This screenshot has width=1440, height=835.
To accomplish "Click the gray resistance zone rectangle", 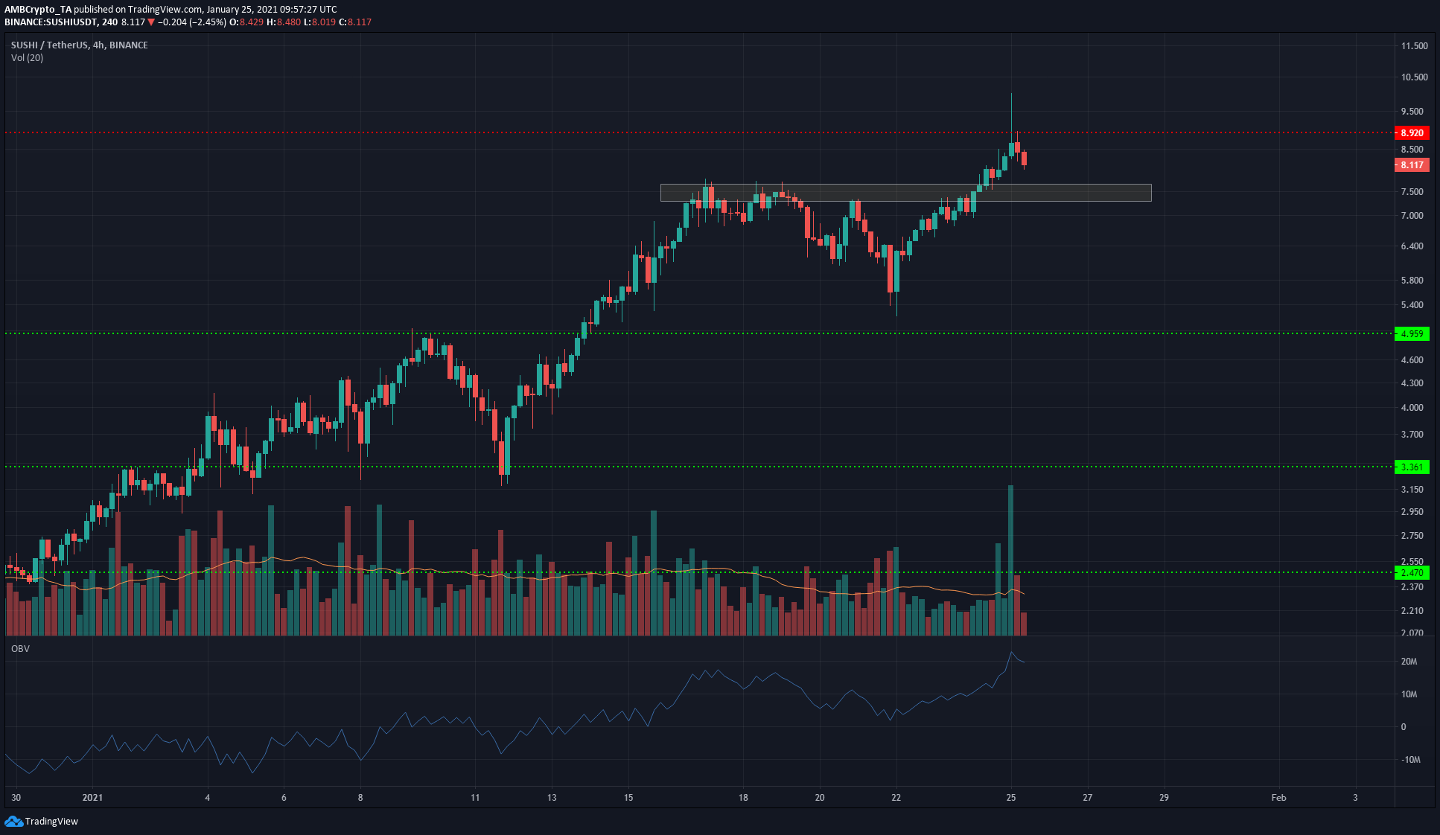I will (x=905, y=193).
